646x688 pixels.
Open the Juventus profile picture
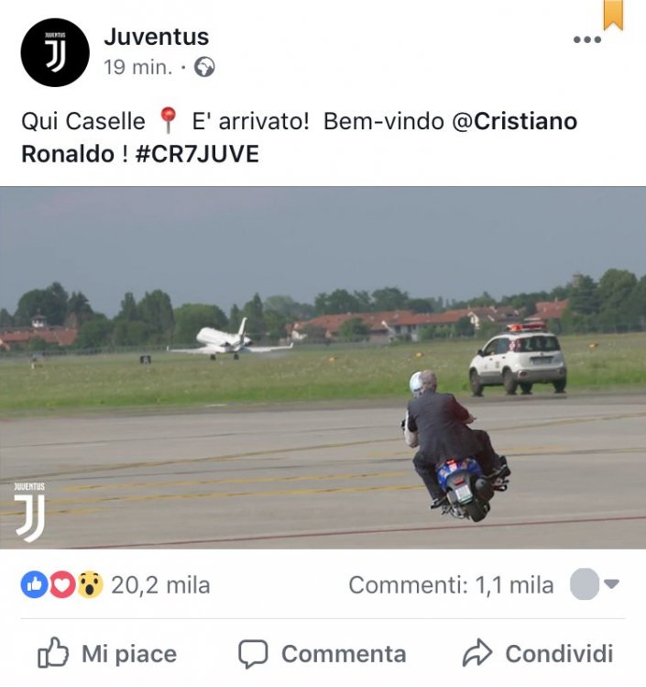click(55, 52)
